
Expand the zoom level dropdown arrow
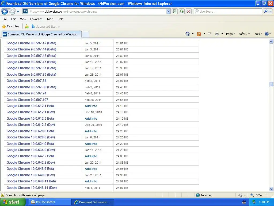pyautogui.click(x=267, y=195)
